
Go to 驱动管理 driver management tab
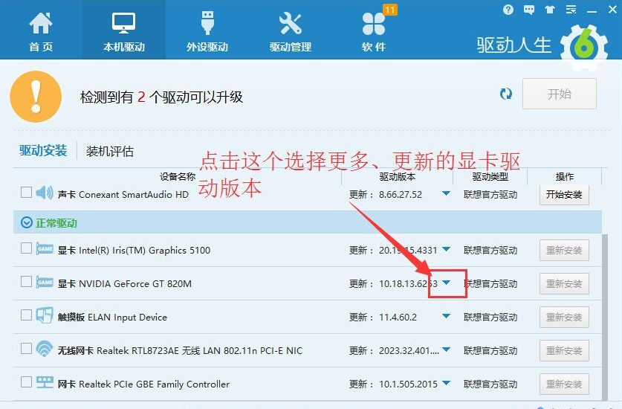click(x=291, y=30)
